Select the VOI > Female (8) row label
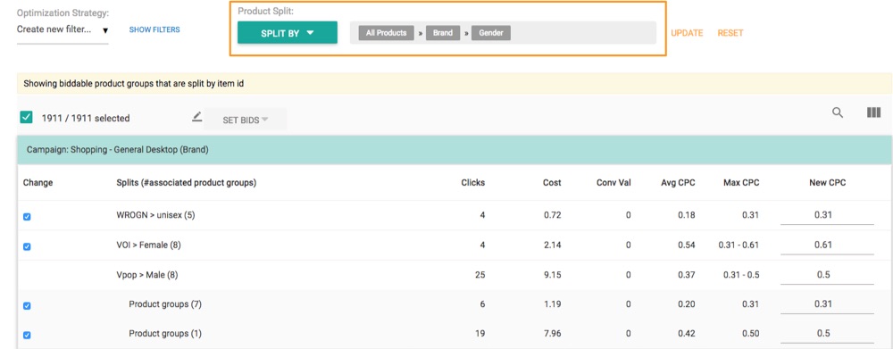This screenshot has width=893, height=349. [x=148, y=245]
